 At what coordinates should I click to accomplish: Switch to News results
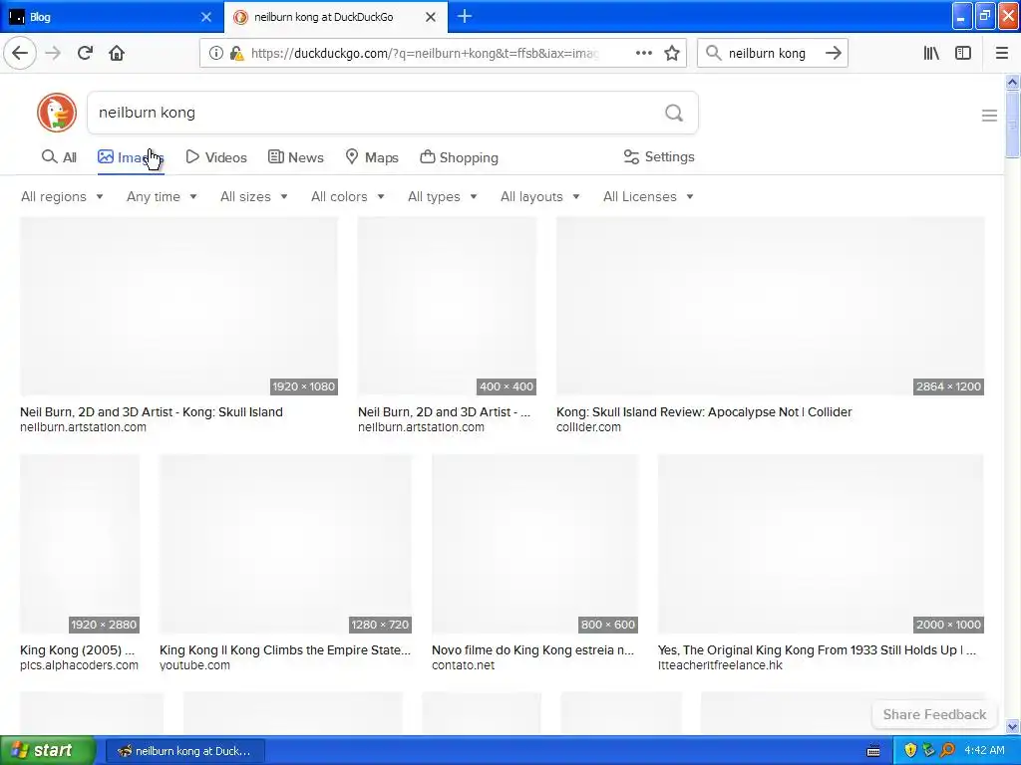(295, 157)
